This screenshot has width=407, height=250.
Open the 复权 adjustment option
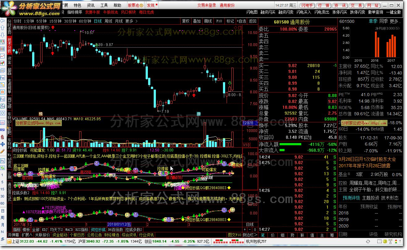186,21
